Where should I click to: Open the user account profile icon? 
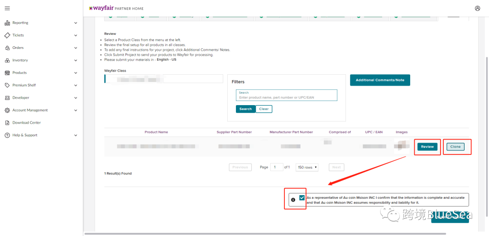click(x=478, y=9)
